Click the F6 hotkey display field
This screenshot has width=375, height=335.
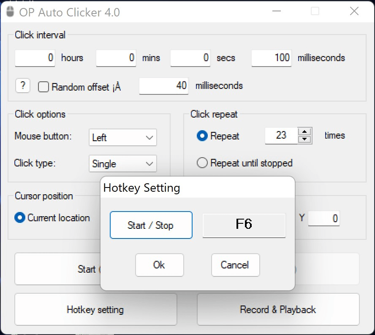(244, 225)
